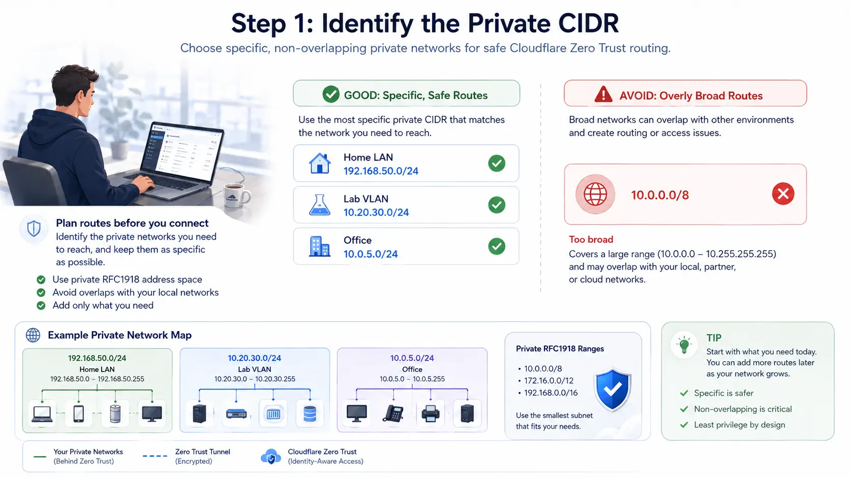Click the checkmark beside Non-overlapping is critical

pos(684,409)
